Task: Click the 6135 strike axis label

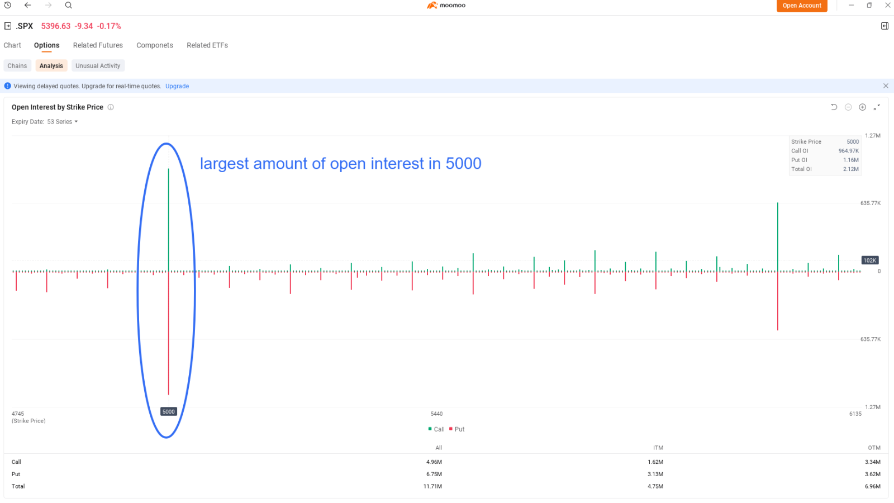Action: [x=855, y=414]
